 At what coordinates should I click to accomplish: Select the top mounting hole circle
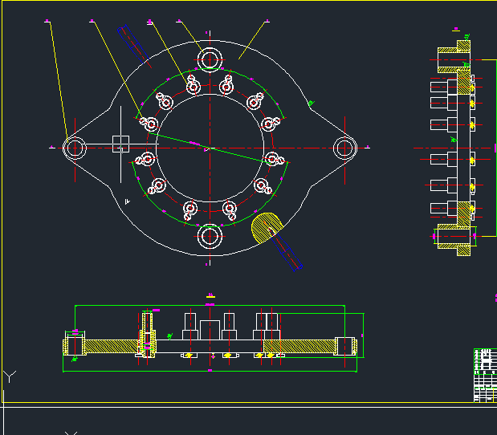210,59
